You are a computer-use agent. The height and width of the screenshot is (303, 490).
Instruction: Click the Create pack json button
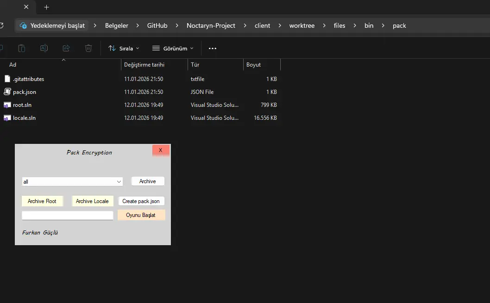tap(141, 201)
